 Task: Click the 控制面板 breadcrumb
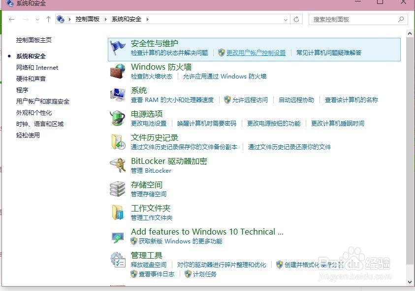tap(88, 19)
